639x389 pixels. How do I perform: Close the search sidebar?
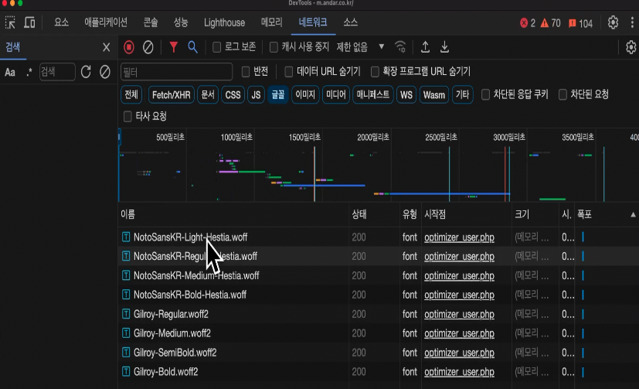pyautogui.click(x=107, y=47)
